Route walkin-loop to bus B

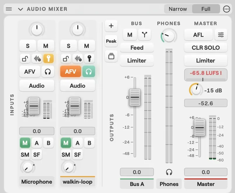coord(89,143)
